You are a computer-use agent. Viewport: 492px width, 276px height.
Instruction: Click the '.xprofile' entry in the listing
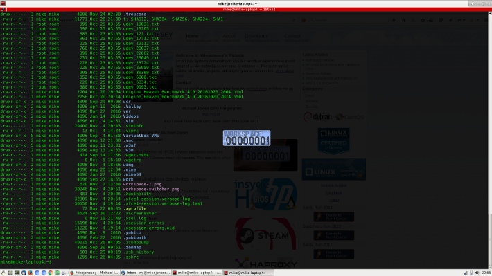pyautogui.click(x=134, y=209)
